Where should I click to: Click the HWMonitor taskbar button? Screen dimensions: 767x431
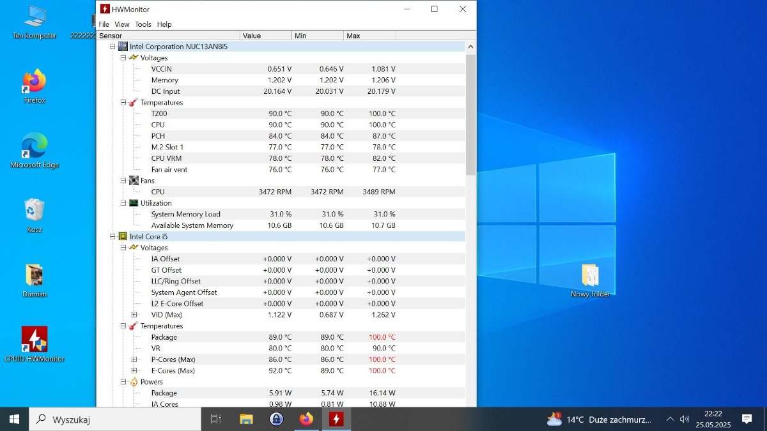[x=336, y=419]
